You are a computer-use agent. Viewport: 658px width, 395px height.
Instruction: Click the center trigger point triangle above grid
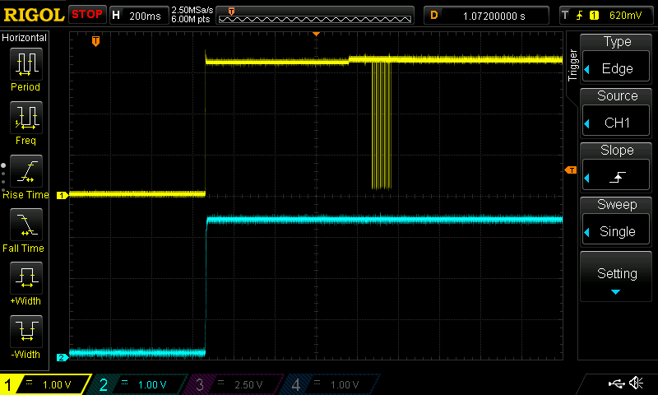pos(317,34)
